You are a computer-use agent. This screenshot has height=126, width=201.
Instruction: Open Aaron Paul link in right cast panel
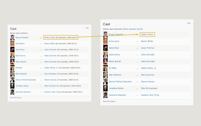pos(114,48)
